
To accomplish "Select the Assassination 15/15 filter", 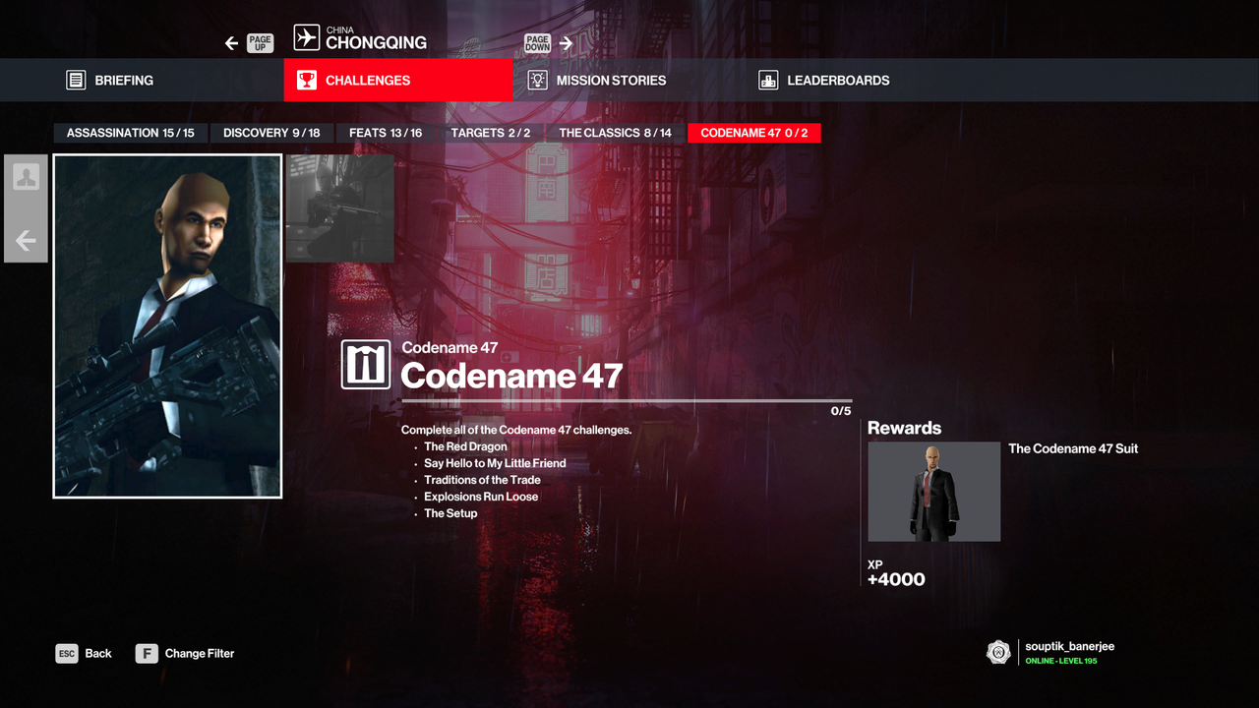I will pos(131,133).
